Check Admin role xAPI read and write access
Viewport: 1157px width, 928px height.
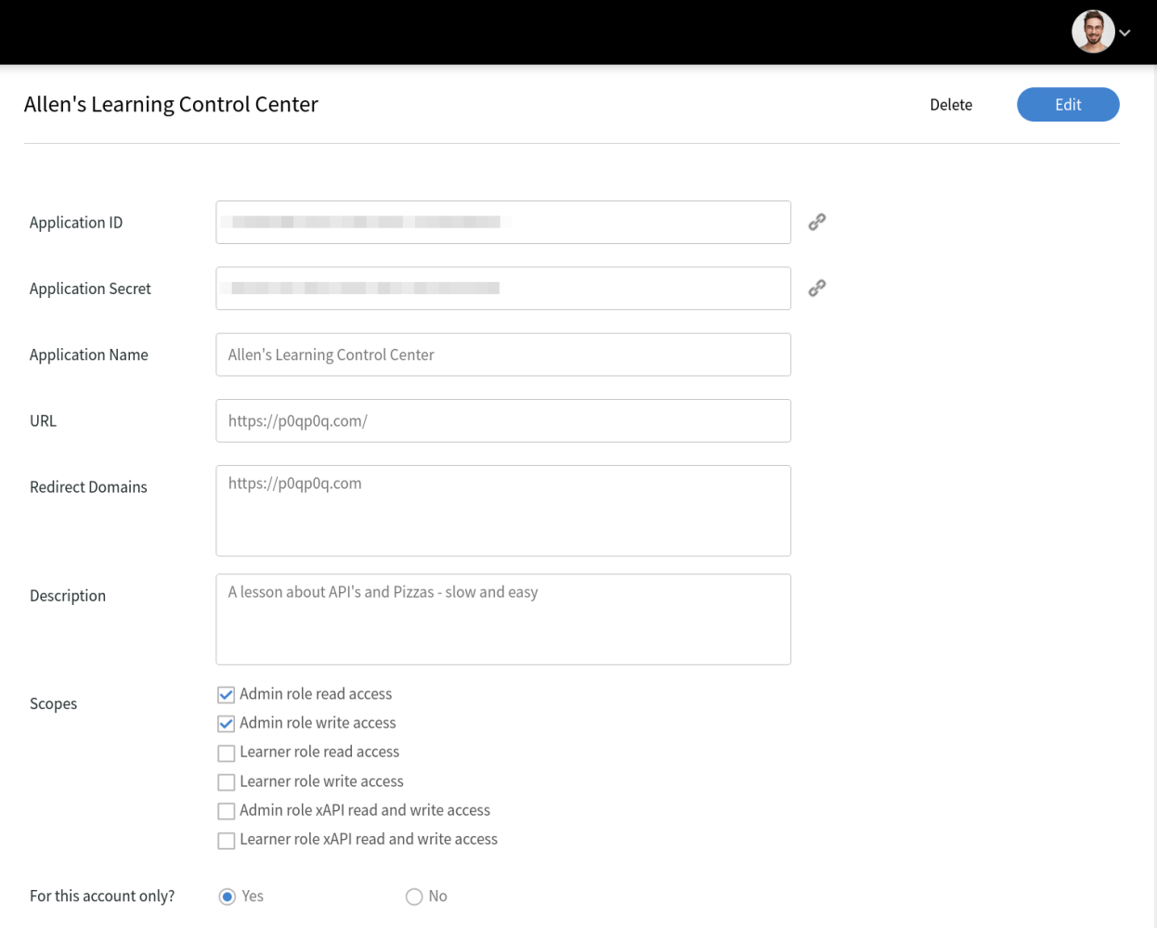pyautogui.click(x=226, y=811)
